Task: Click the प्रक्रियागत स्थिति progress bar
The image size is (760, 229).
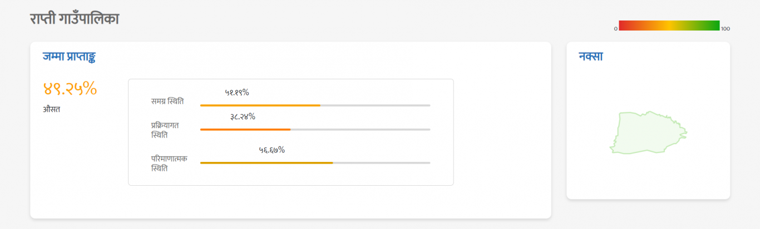Action: coord(315,129)
